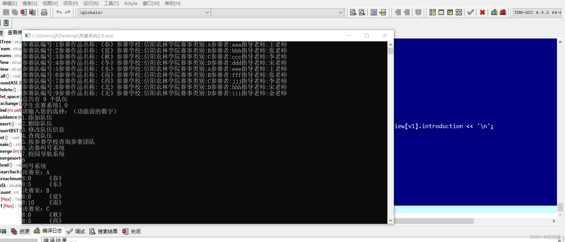Click the compile four-color-squares icon

433,12
